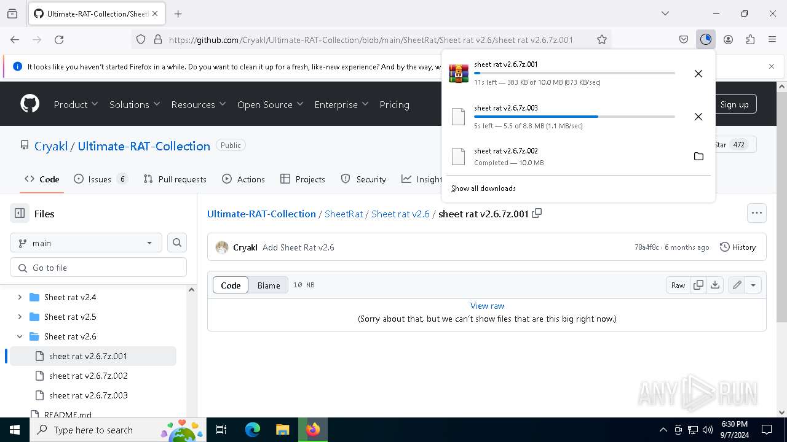787x442 pixels.
Task: Switch to the Code tab
Action: click(42, 179)
